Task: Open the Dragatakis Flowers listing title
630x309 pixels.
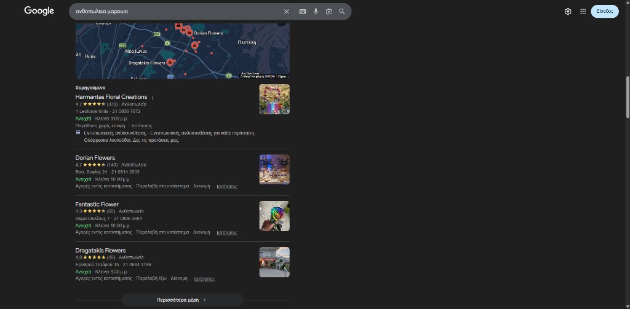Action: click(x=100, y=251)
